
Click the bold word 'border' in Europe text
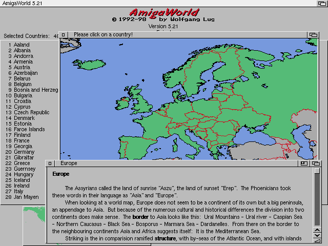click(140, 217)
